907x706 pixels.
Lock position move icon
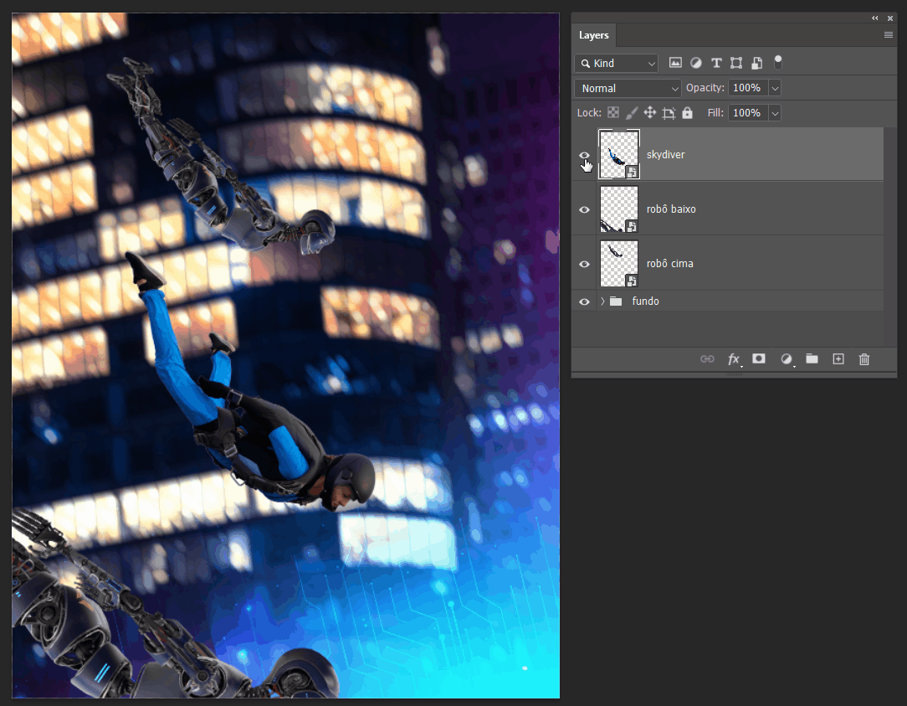(x=649, y=112)
